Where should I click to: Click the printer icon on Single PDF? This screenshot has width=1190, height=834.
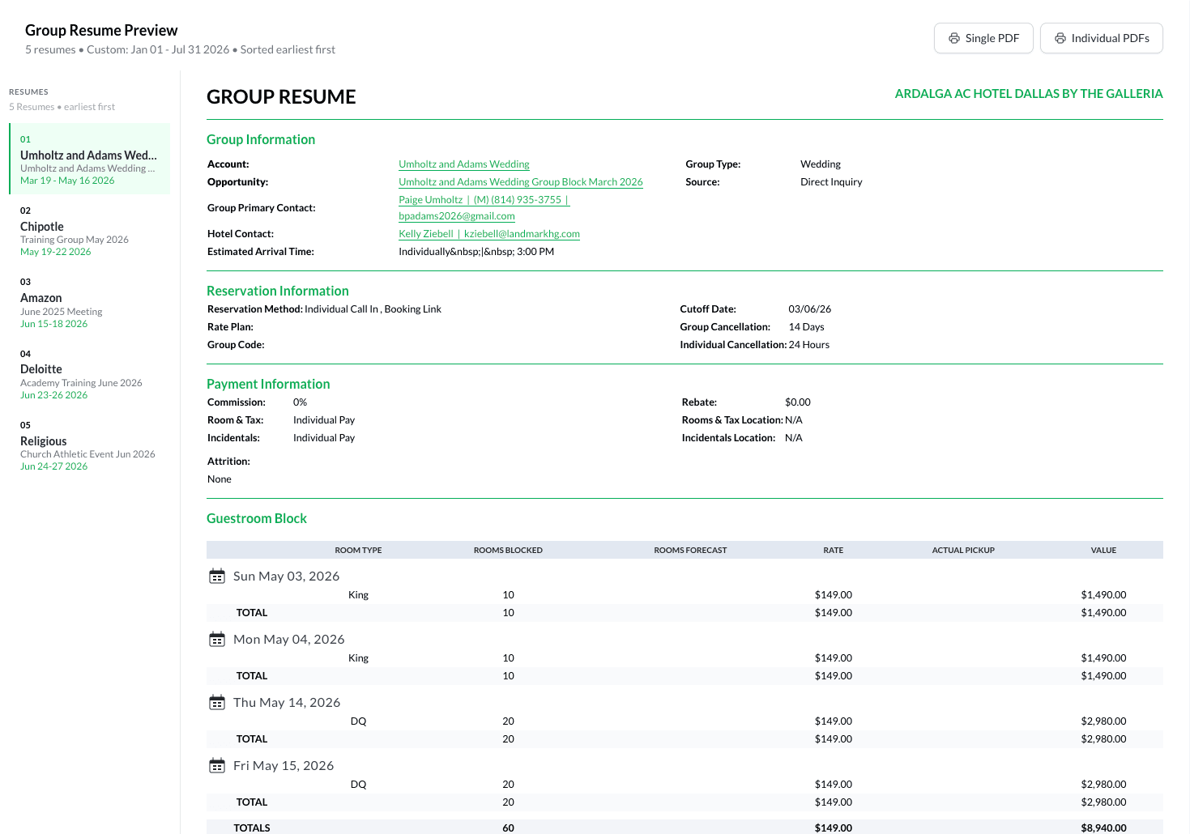[x=954, y=38]
